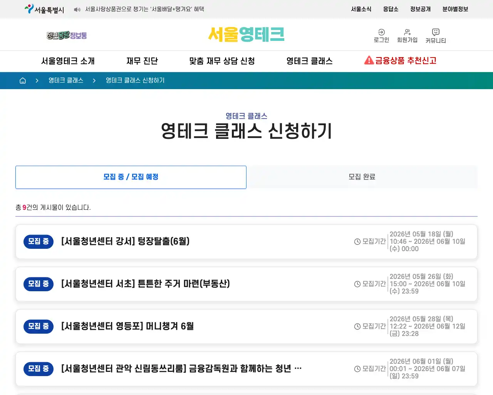Open 분야별정보 in top bar

coord(455,9)
